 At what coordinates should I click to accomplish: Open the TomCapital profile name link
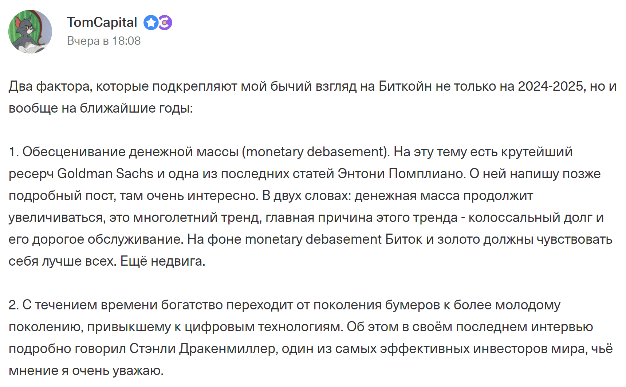click(102, 23)
